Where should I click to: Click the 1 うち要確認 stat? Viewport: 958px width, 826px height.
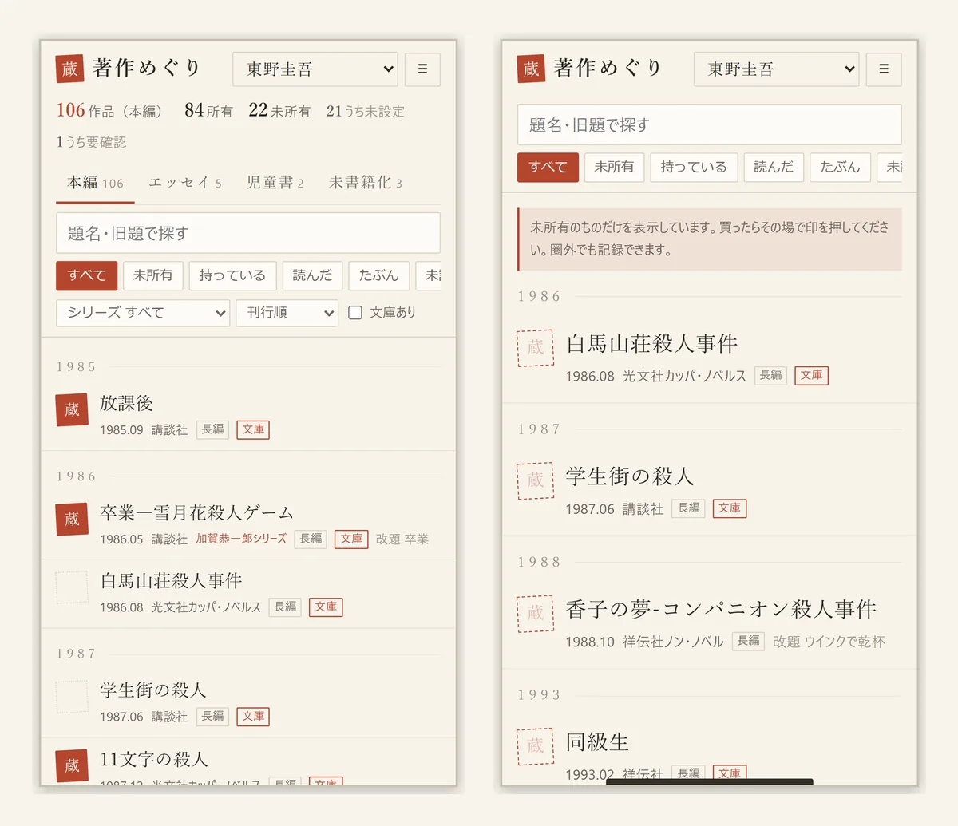pyautogui.click(x=91, y=142)
